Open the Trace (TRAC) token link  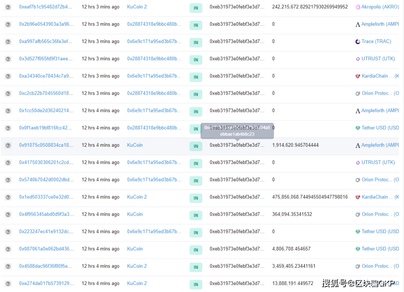click(x=376, y=42)
